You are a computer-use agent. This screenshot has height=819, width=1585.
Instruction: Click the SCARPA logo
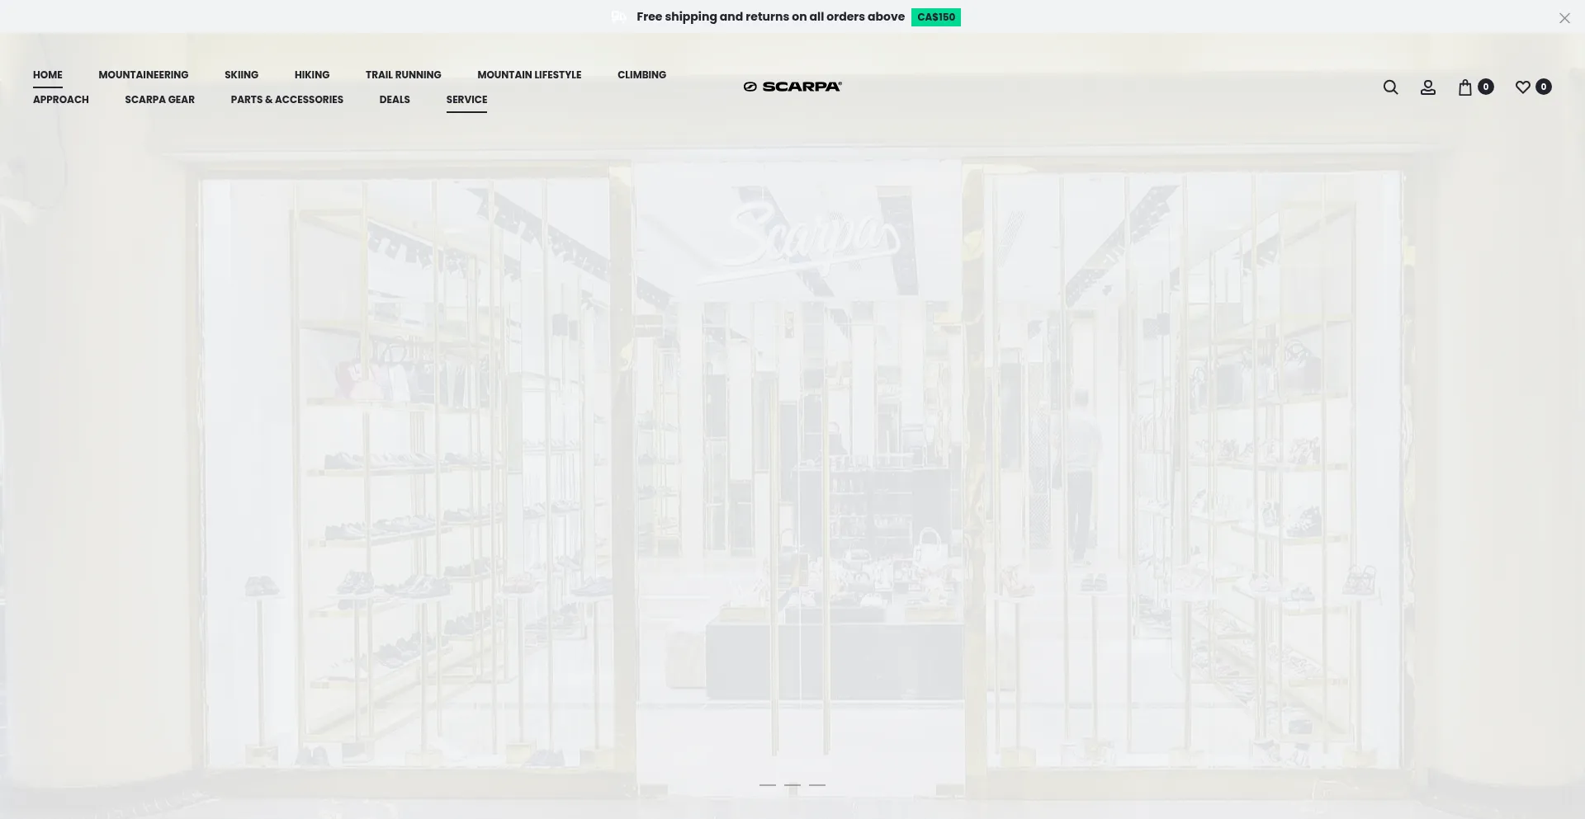792,87
